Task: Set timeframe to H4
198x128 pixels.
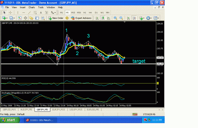Action: (90, 13)
